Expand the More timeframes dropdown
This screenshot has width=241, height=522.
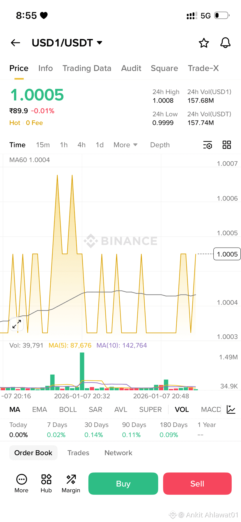point(125,145)
